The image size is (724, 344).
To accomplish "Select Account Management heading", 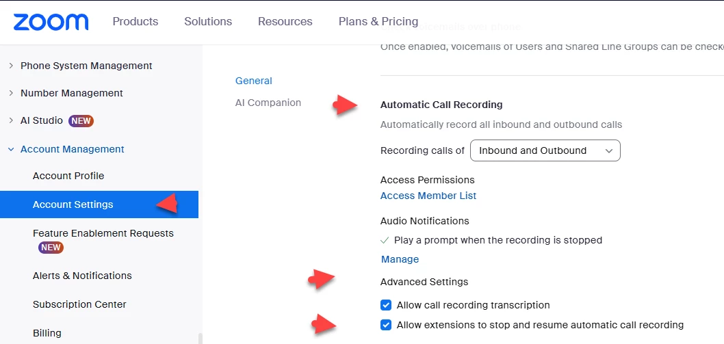I will tap(72, 149).
